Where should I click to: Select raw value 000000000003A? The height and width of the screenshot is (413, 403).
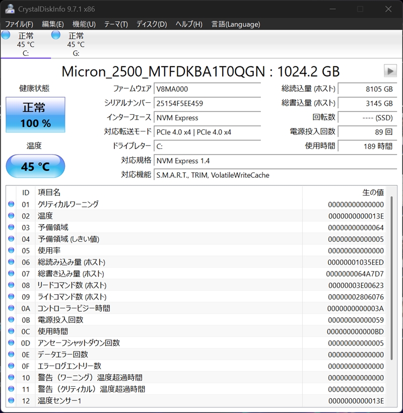pos(355,308)
